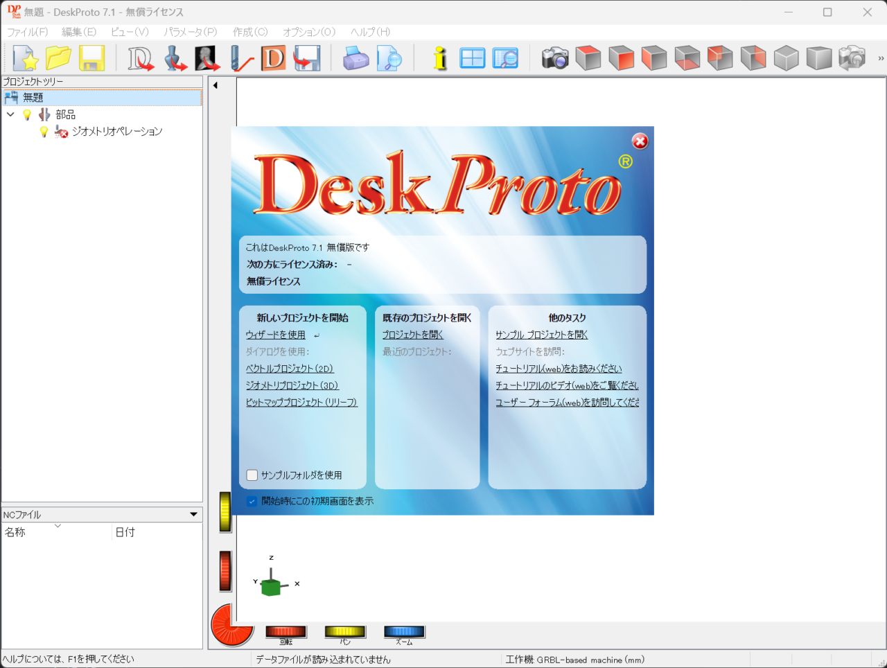Open the NCファイル panel dropdown arrow
The image size is (887, 668).
coord(194,514)
